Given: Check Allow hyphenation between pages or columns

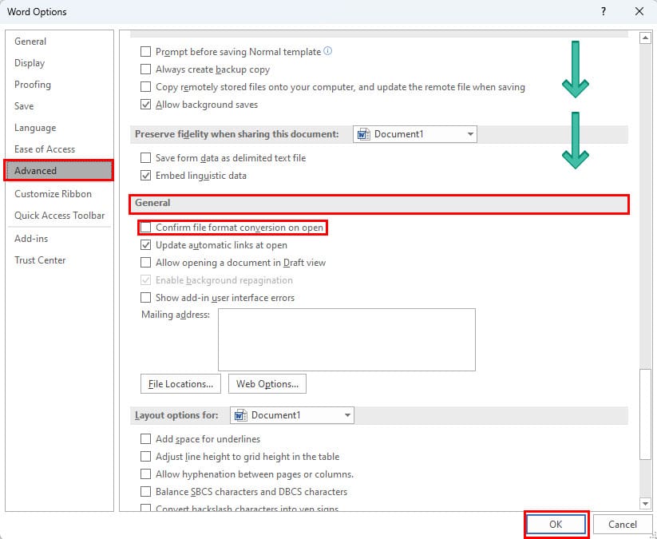Looking at the screenshot, I should (x=145, y=474).
